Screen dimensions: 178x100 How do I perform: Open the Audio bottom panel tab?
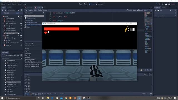click(55, 94)
